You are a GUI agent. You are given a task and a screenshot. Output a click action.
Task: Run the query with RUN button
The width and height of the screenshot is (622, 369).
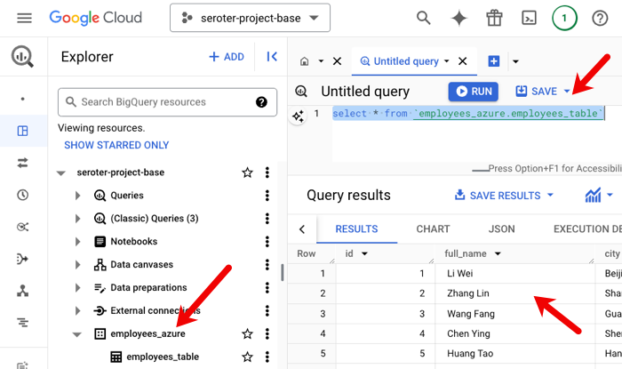pyautogui.click(x=472, y=91)
